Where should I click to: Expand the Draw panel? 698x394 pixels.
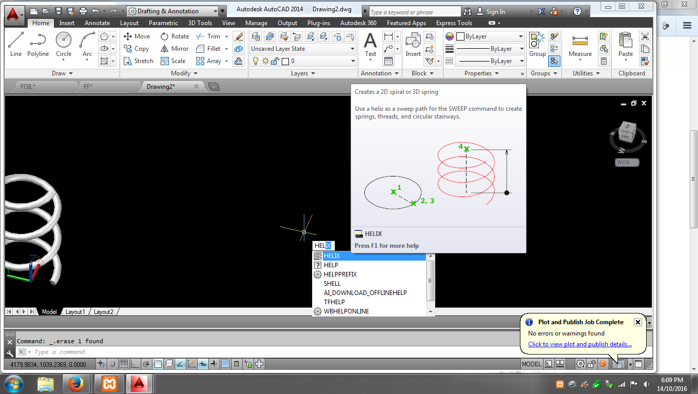click(x=63, y=73)
